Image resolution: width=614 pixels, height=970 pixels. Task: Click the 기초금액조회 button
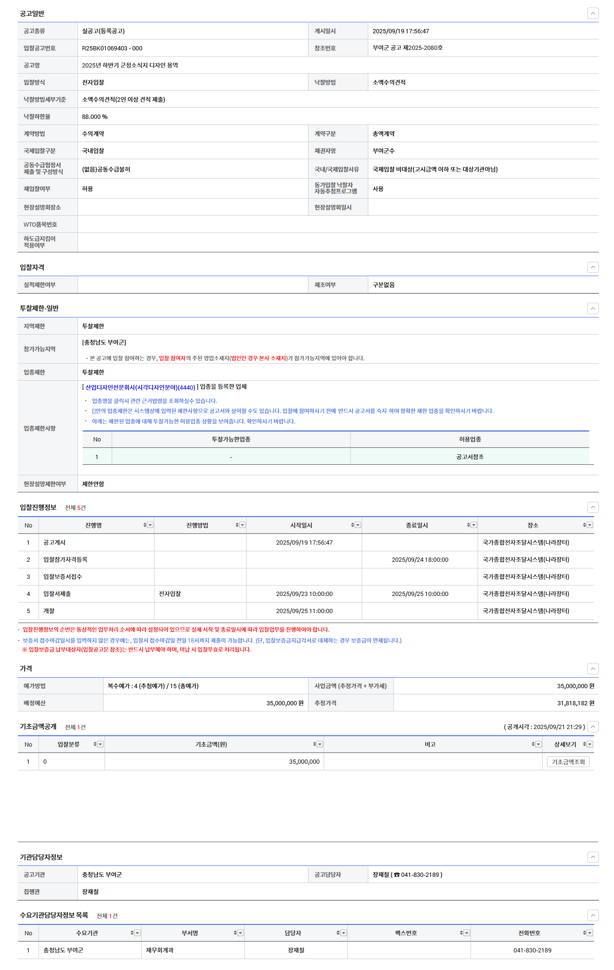[568, 762]
